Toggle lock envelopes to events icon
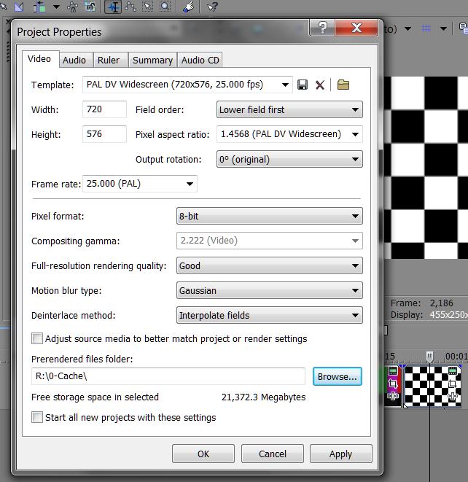The height and width of the screenshot is (482, 468). point(72,7)
